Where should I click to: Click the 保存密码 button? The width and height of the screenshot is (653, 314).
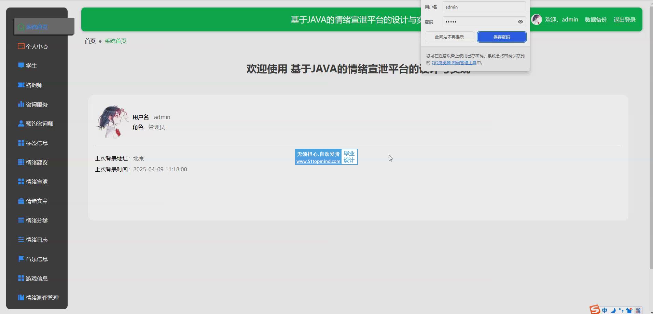[x=501, y=37]
